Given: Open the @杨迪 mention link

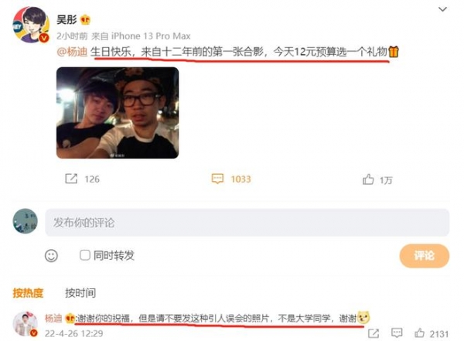Looking at the screenshot, I should [x=72, y=52].
